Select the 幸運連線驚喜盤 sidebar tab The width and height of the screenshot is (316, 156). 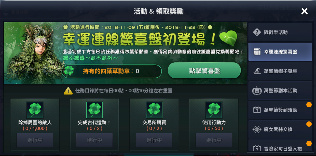coord(280,52)
